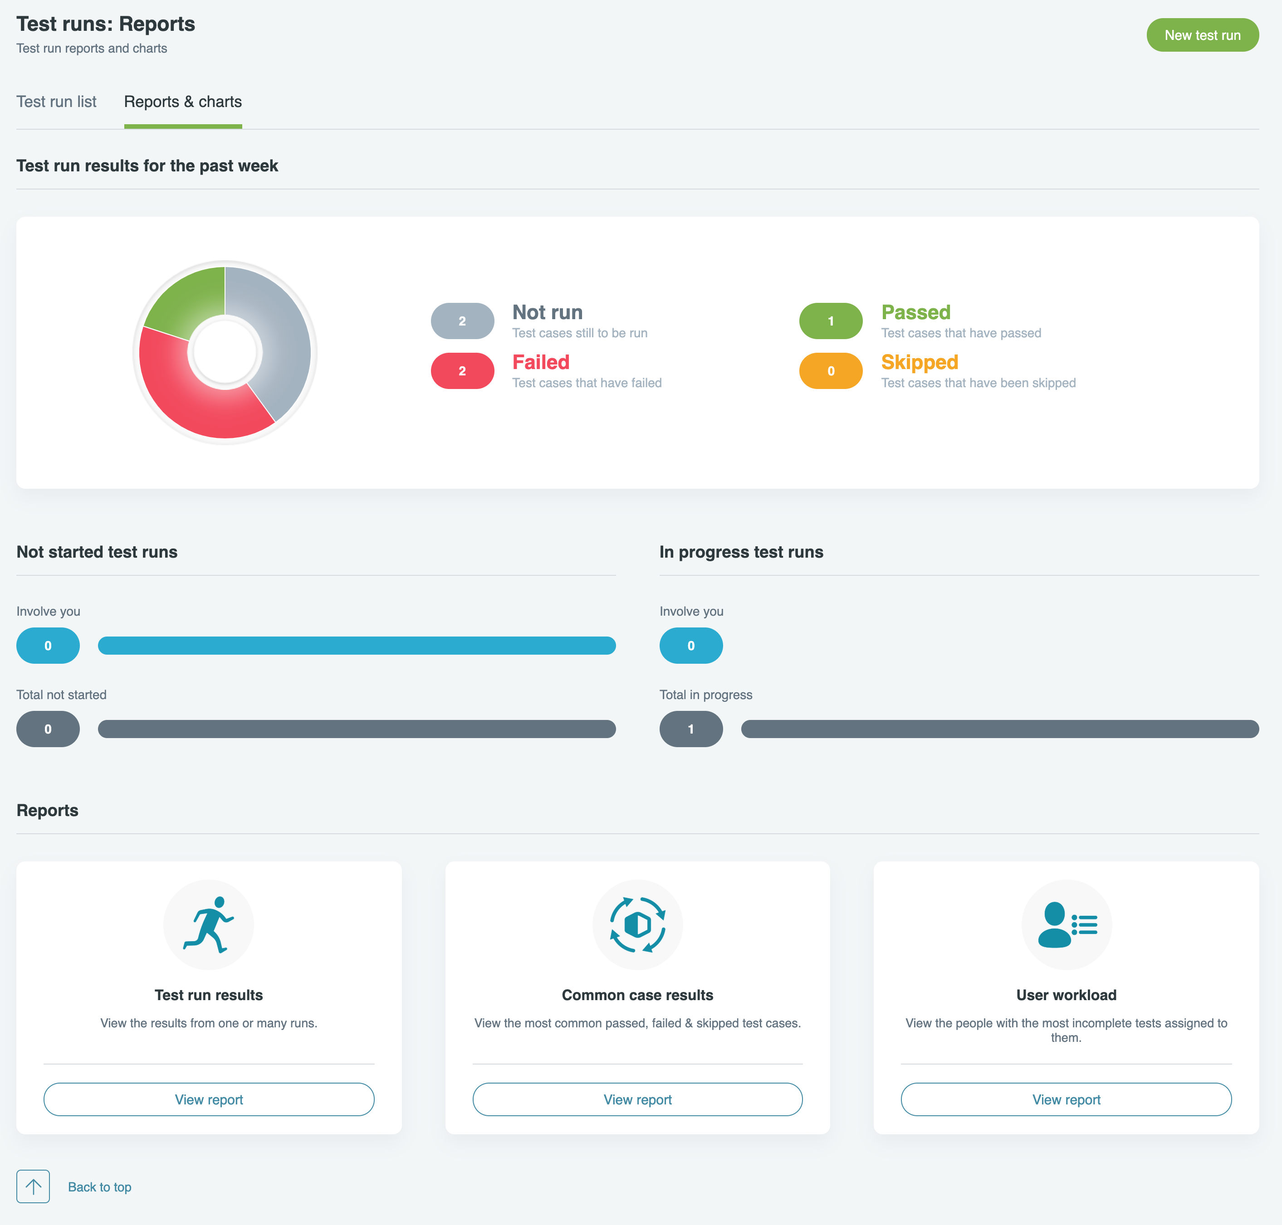1282x1225 pixels.
Task: Click the Total in progress count badge
Action: click(x=690, y=729)
